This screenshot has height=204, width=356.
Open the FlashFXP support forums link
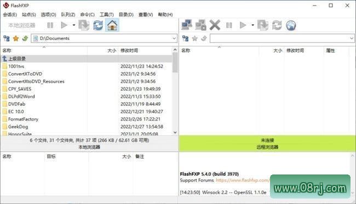243,180
